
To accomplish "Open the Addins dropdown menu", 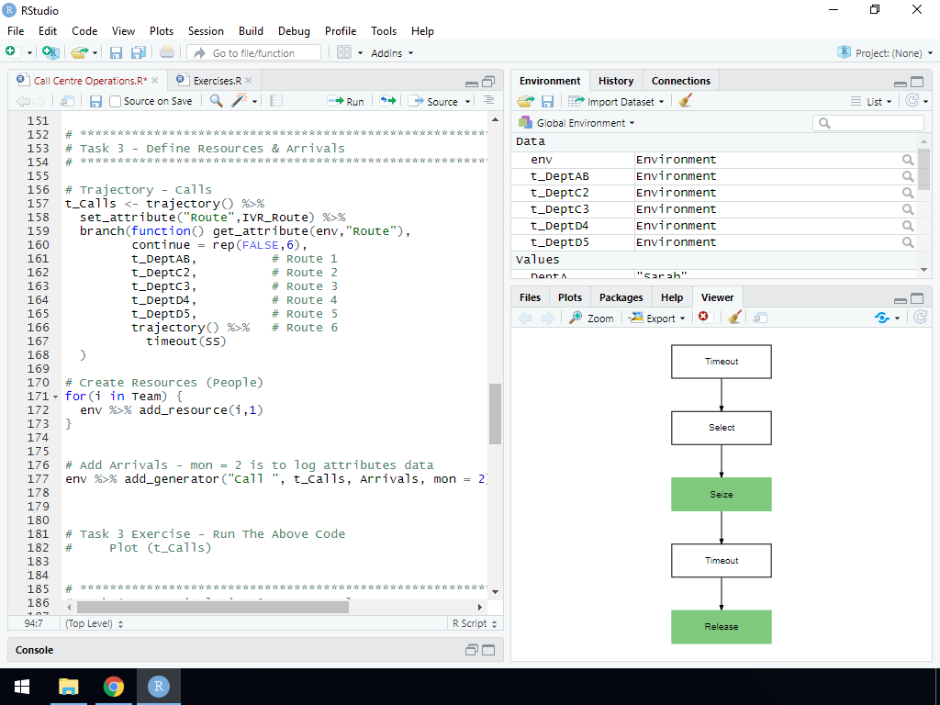I will pos(391,53).
